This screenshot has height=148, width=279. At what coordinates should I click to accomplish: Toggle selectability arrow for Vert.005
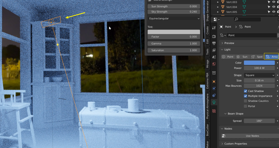(x=269, y=12)
